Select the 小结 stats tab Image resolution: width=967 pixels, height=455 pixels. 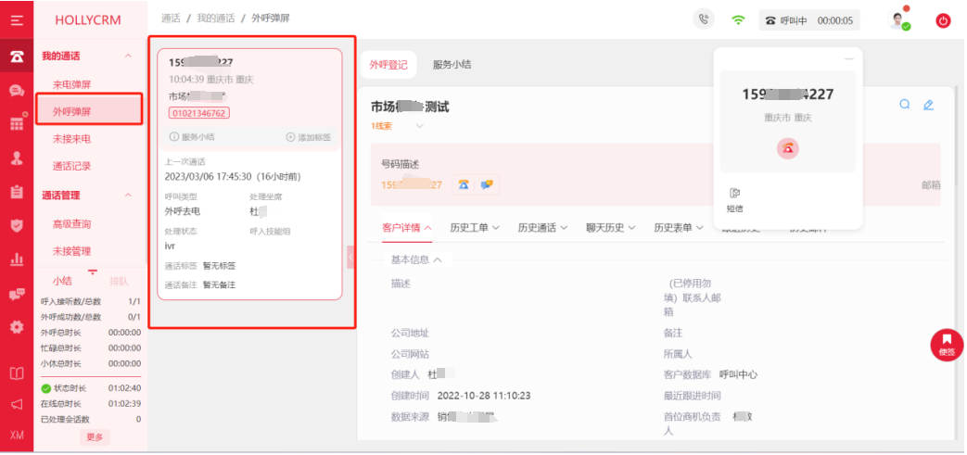click(x=62, y=281)
